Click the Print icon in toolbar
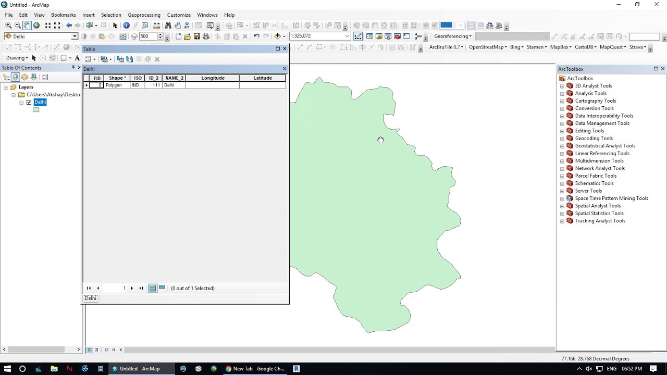Viewport: 667px width, 375px height. point(206,36)
